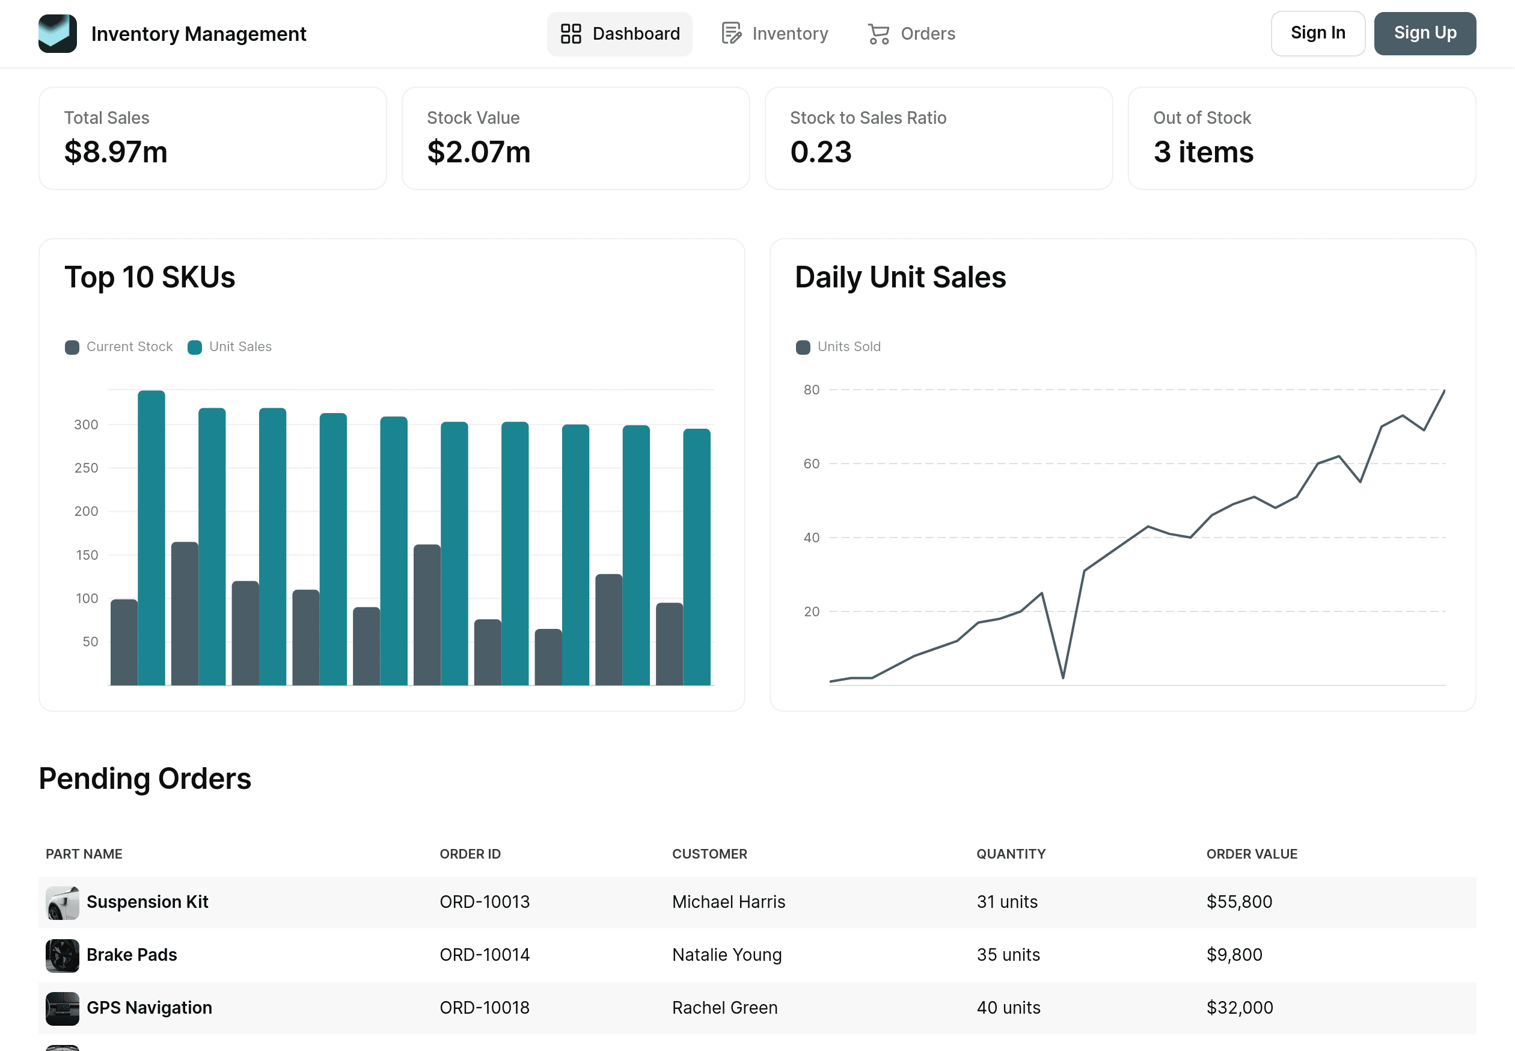Click the Inventory Management app logo
This screenshot has width=1515, height=1051.
tap(57, 34)
